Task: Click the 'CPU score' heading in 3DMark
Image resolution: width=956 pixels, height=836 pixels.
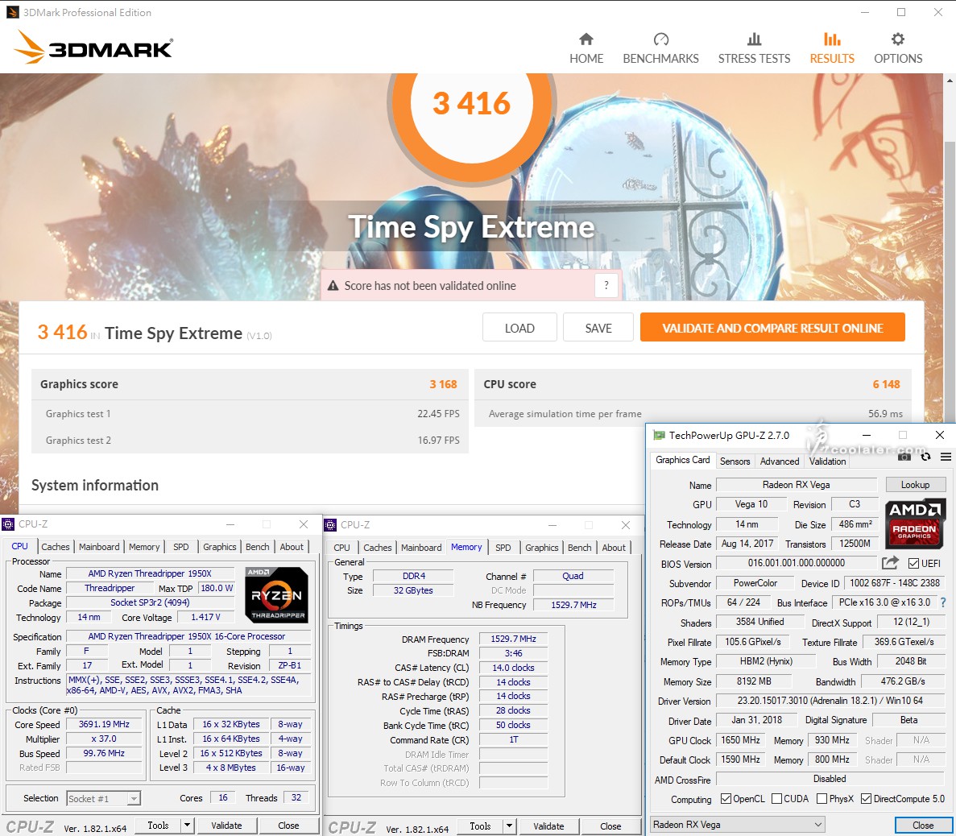Action: pos(510,384)
